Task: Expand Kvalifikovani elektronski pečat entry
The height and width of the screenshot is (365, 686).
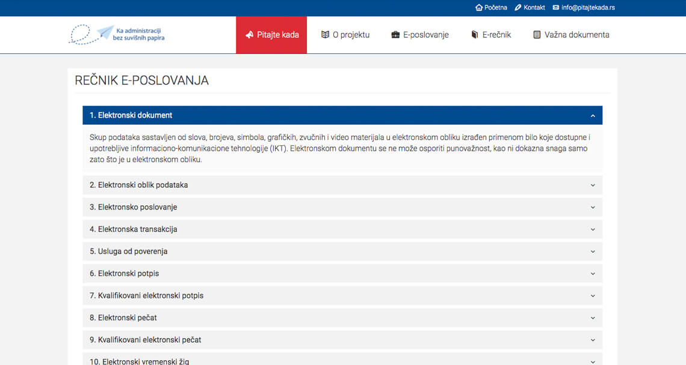Action: tap(342, 340)
